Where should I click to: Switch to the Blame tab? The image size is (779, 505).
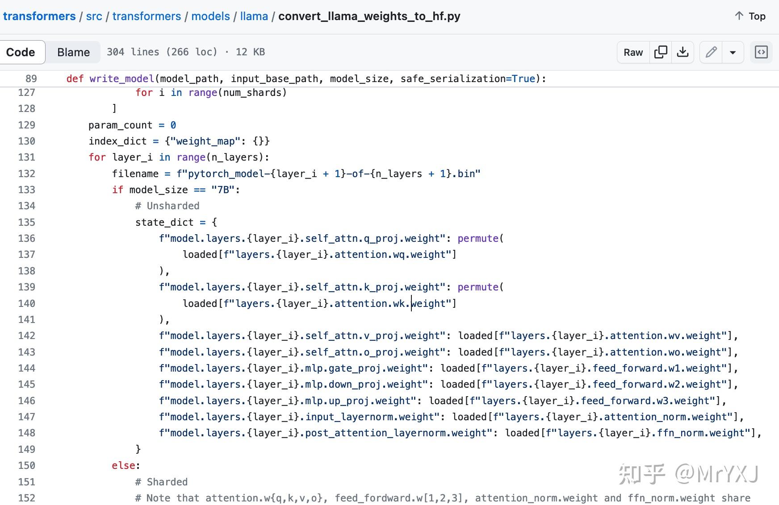73,52
